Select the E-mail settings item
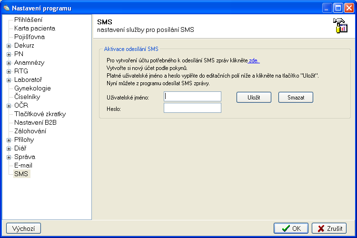 [x=23, y=166]
